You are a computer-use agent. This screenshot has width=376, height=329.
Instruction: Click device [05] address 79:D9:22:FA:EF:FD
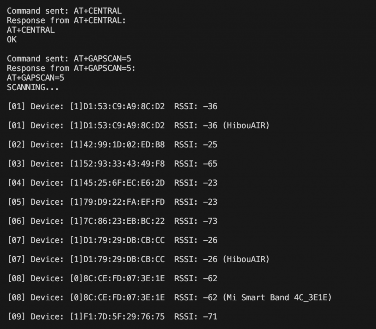(124, 202)
